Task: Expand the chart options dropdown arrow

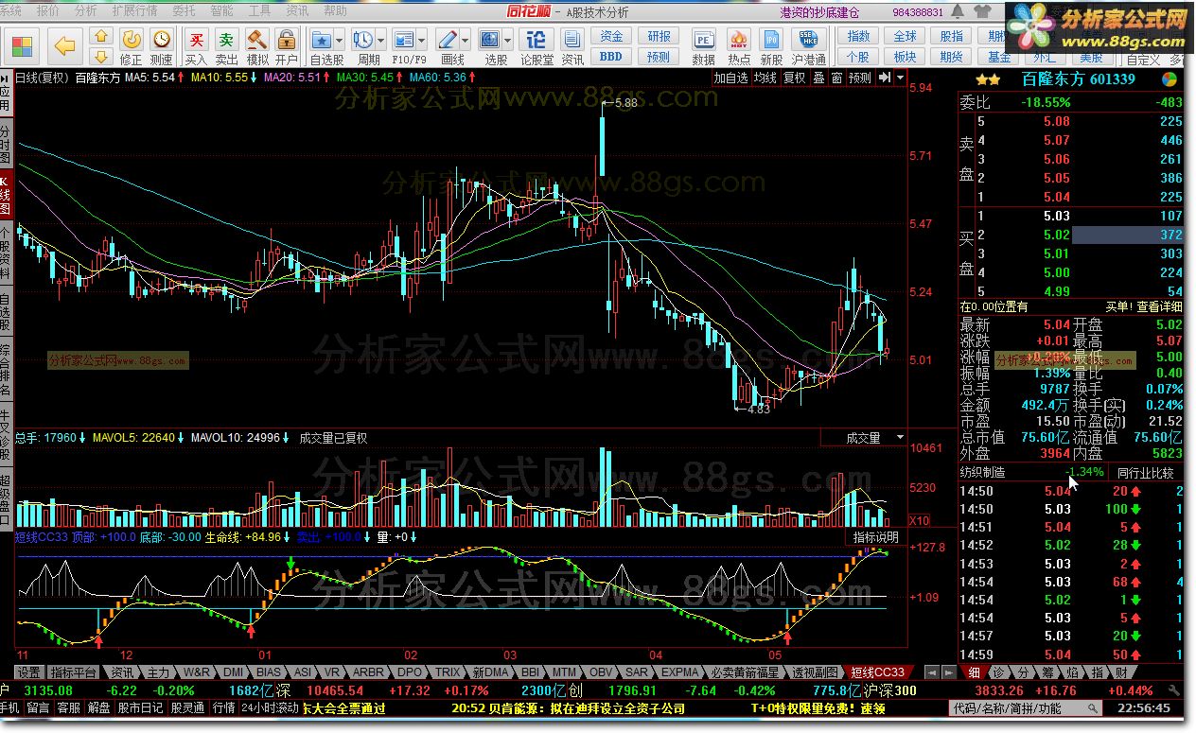Action: coord(900,78)
